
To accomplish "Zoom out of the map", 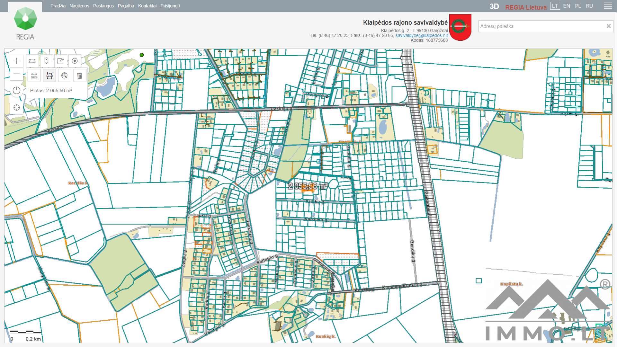I will 17,74.
